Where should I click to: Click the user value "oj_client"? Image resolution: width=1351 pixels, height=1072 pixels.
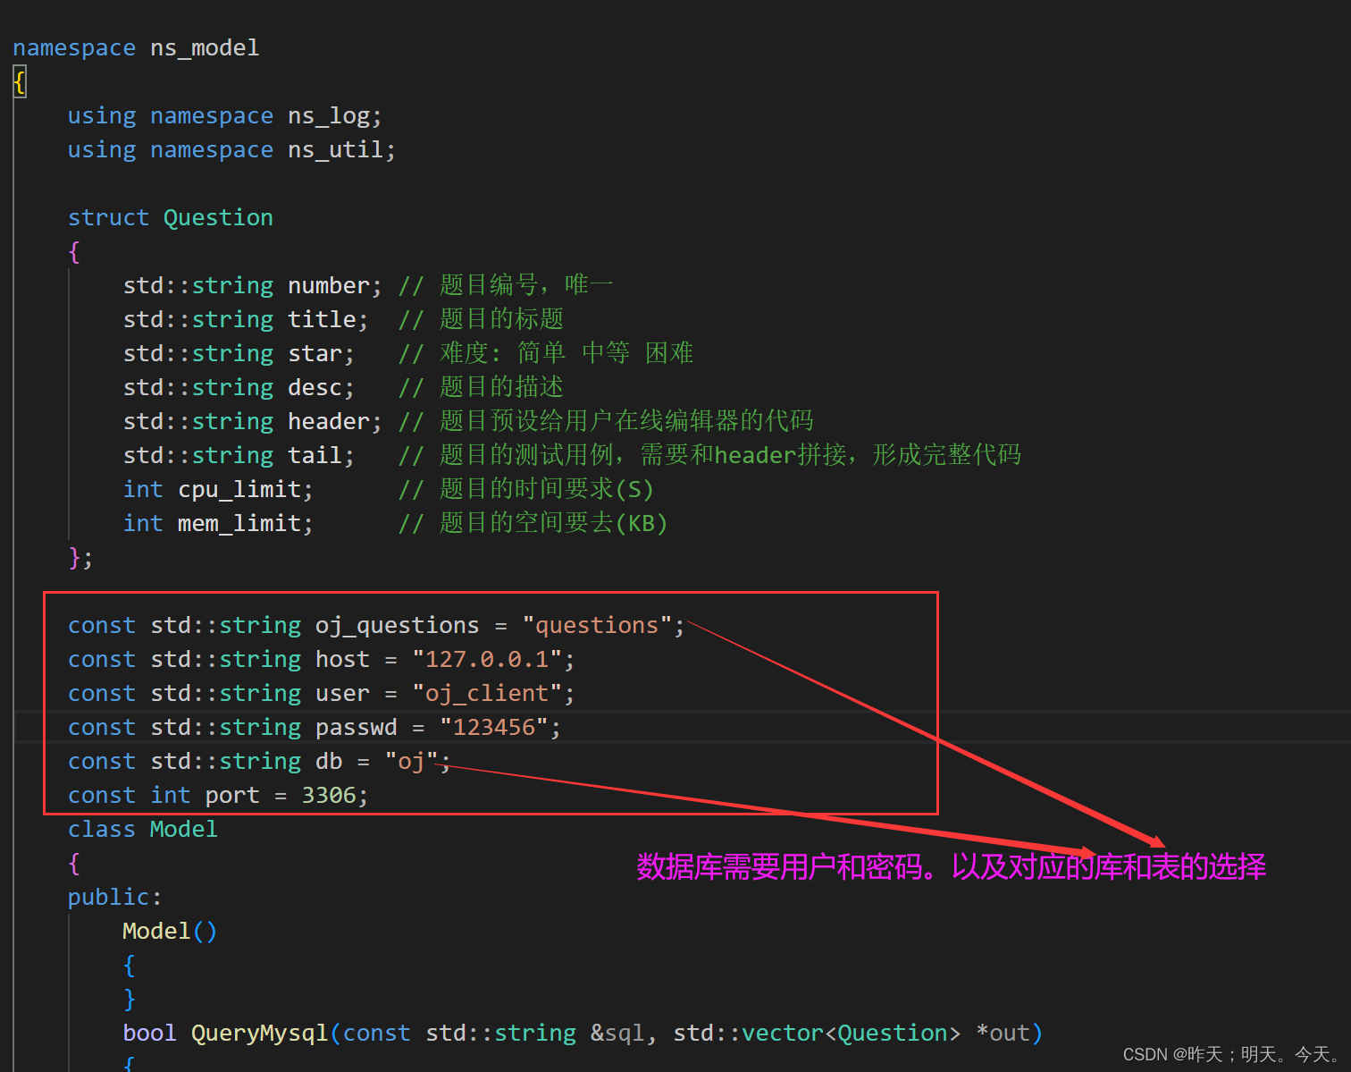point(487,694)
